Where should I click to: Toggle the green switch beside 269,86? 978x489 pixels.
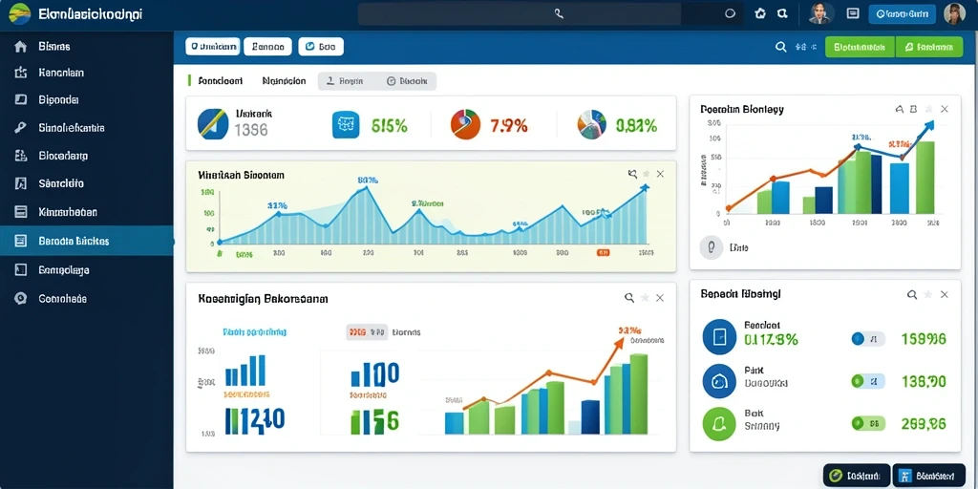[x=867, y=423]
